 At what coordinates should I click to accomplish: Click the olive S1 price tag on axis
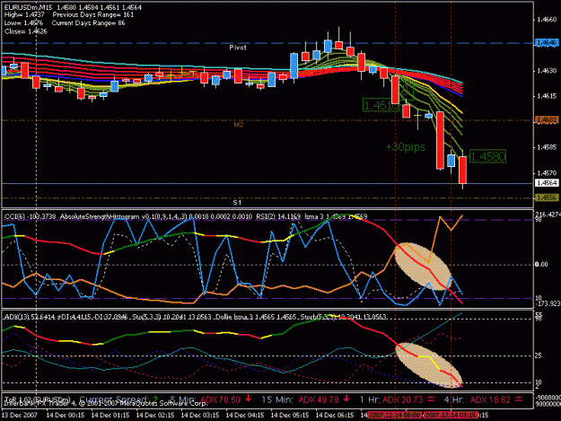[x=547, y=197]
